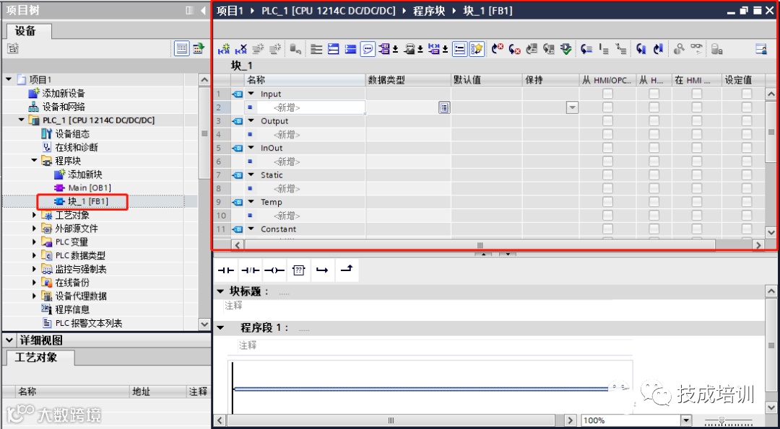Screen dimensions: 780x429
Task: Click the <新增> name field under Input
Action: coord(311,107)
